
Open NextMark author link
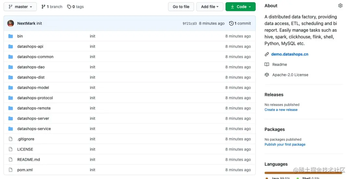[x=26, y=23]
